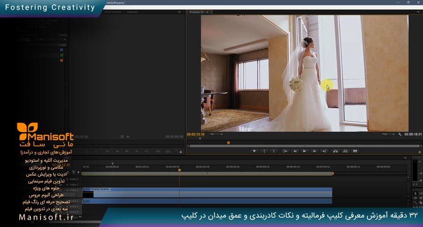This screenshot has width=423, height=227.
Task: Open the Fit zoom level dropdown
Action: tap(216, 134)
